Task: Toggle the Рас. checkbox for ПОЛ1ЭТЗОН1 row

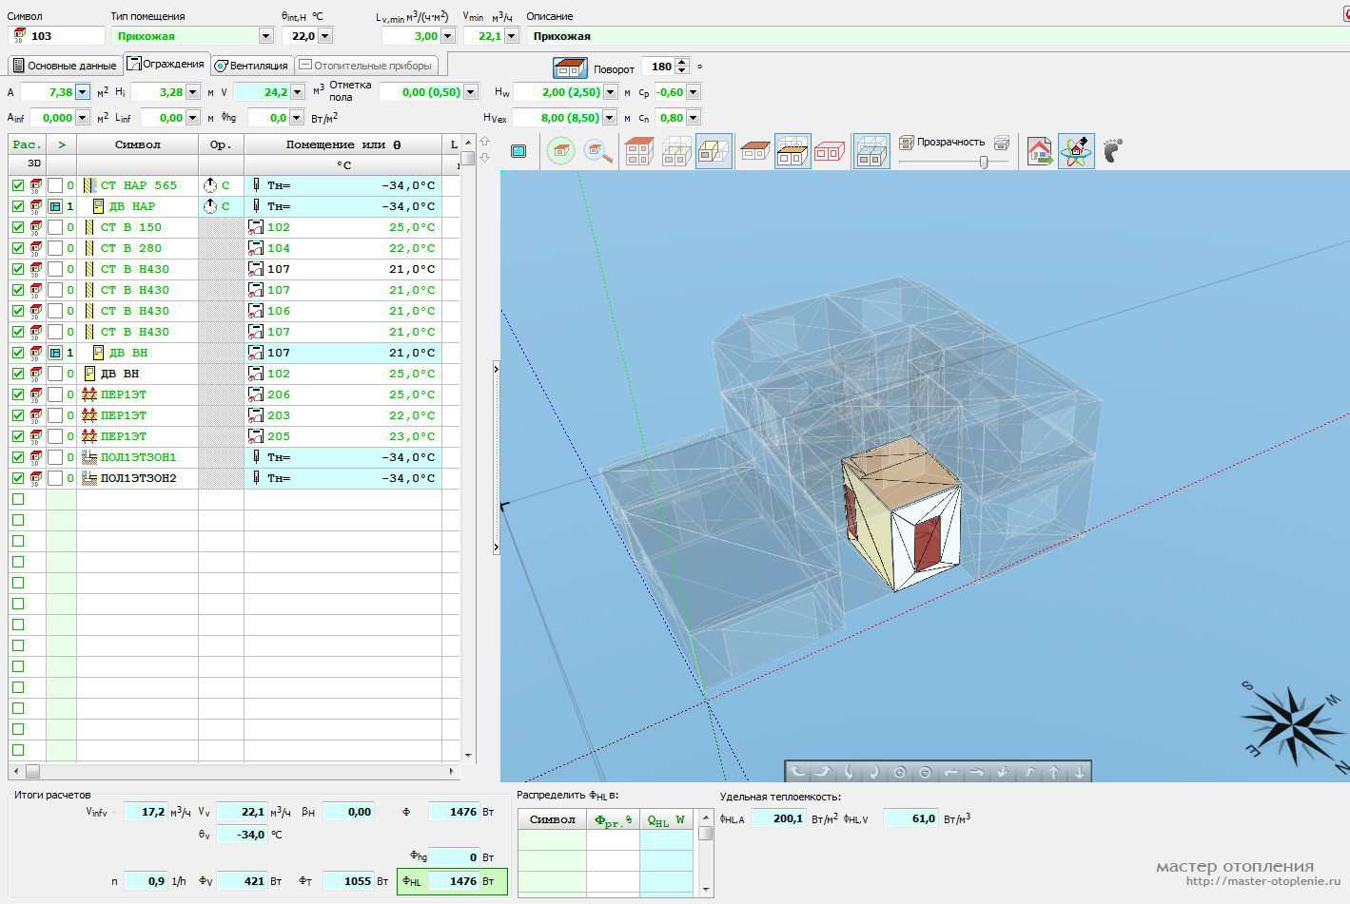Action: click(x=18, y=457)
